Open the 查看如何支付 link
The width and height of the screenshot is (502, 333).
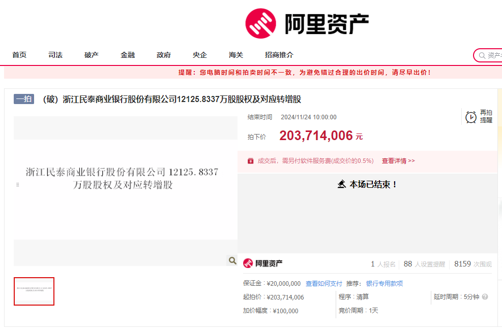tap(323, 283)
